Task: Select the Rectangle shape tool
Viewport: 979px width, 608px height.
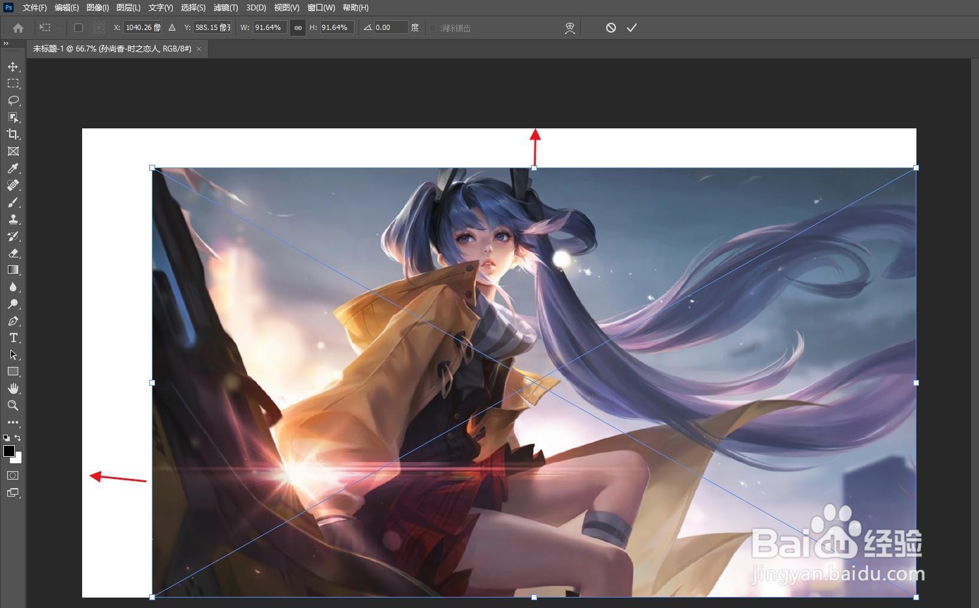Action: [x=12, y=371]
